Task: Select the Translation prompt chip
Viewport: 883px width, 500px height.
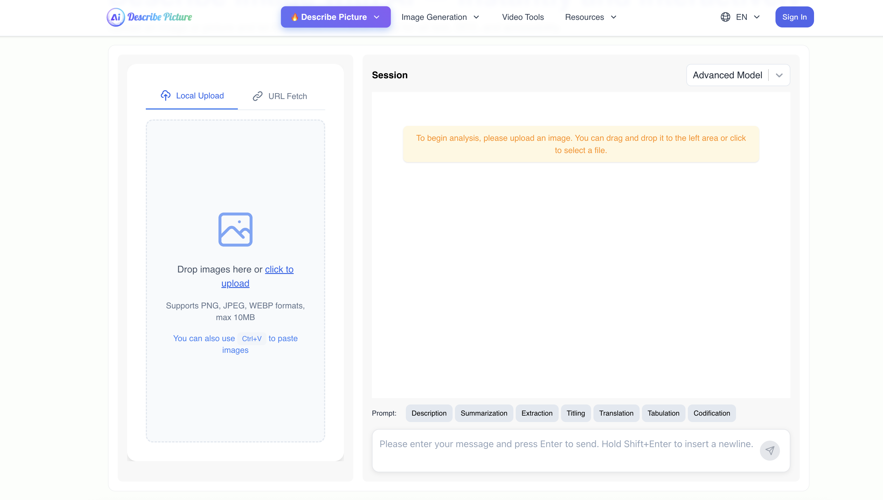Action: click(616, 413)
